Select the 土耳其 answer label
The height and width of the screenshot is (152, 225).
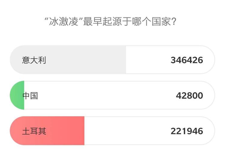[34, 131]
